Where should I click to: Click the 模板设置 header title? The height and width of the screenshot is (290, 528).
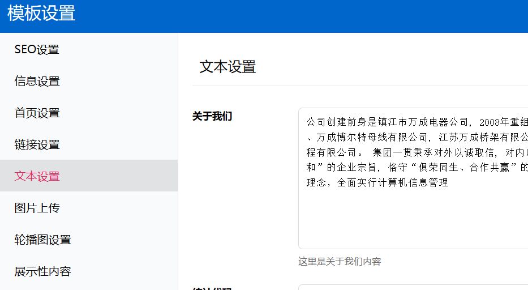pos(41,14)
